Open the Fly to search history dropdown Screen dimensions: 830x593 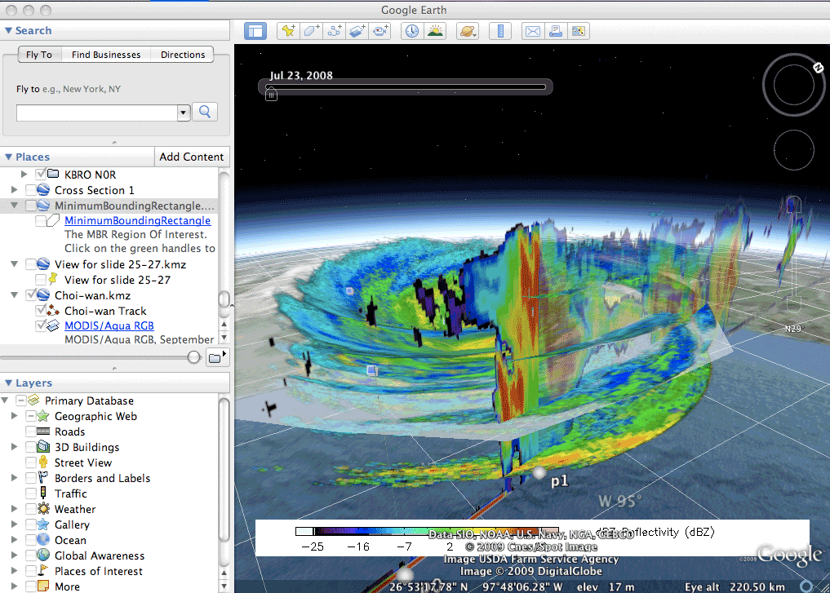point(184,113)
